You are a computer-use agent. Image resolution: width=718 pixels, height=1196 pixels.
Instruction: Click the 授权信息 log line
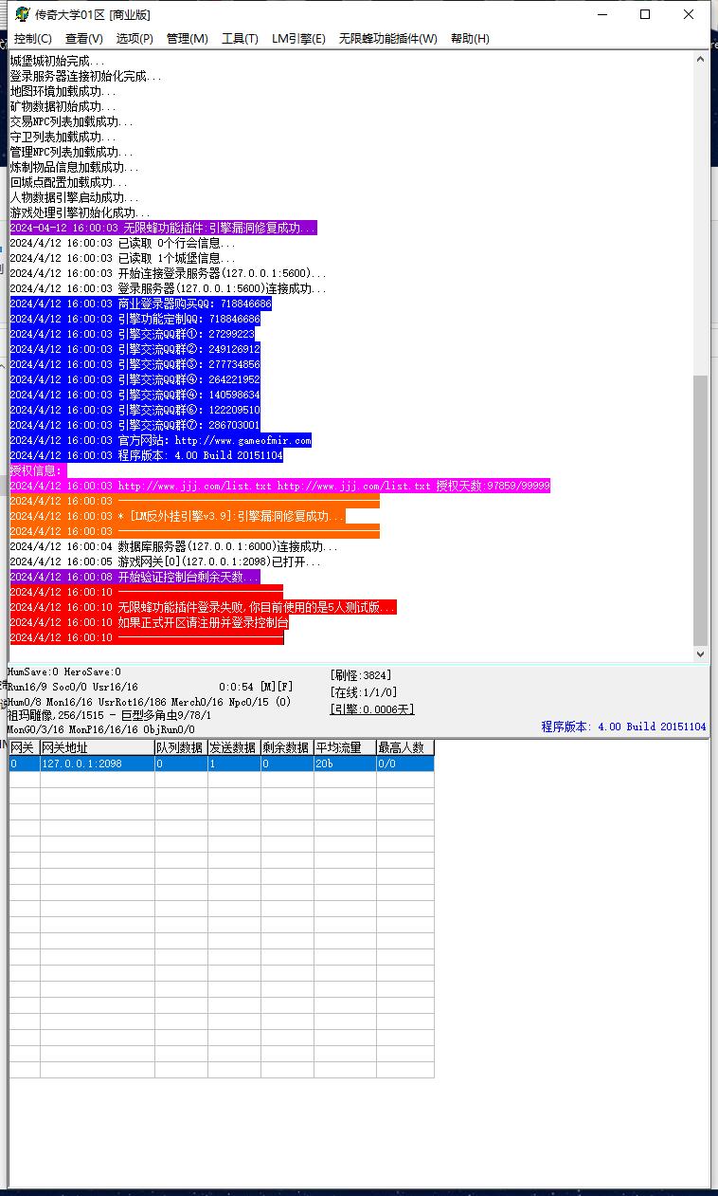point(38,470)
